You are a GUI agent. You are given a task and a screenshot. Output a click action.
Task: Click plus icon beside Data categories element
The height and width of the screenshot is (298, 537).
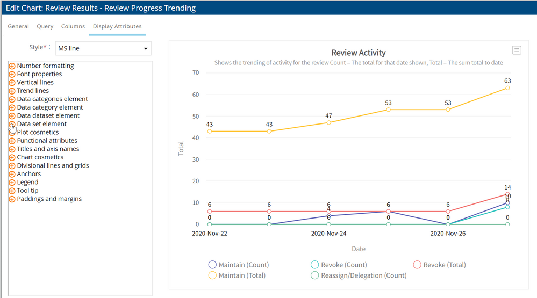pos(12,99)
